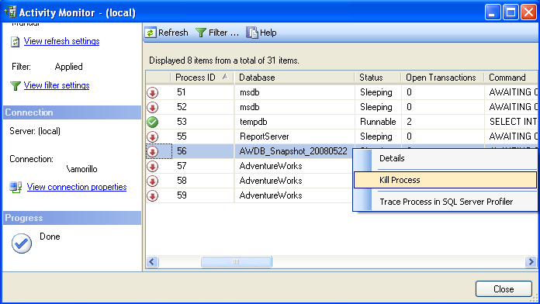Click the Refresh toolbar label
This screenshot has width=540, height=304.
click(173, 33)
